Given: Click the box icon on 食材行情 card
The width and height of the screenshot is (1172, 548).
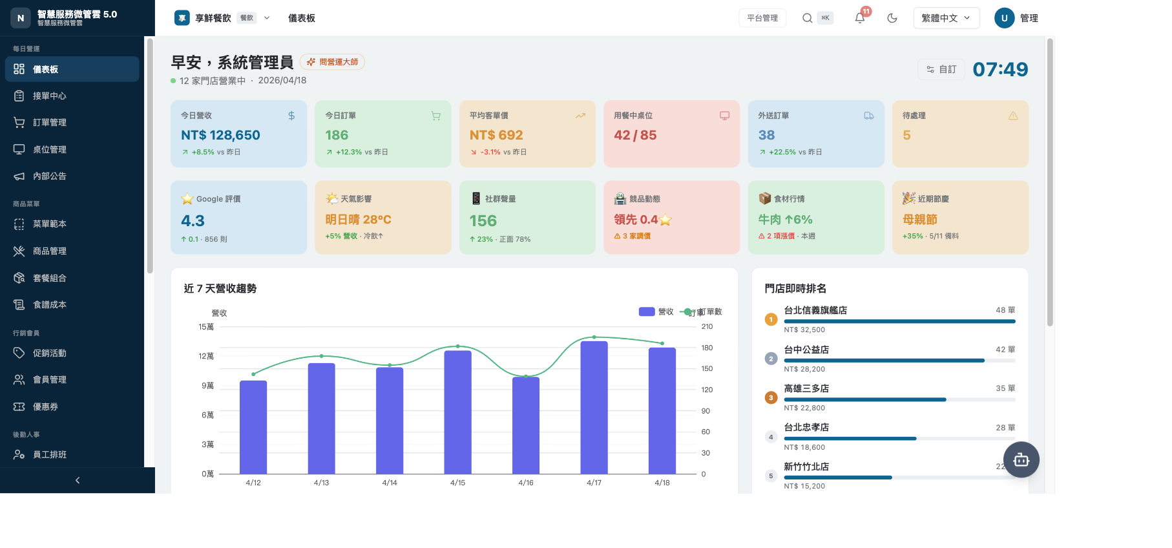Looking at the screenshot, I should (765, 198).
